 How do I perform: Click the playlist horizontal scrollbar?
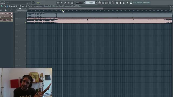[x=66, y=8]
